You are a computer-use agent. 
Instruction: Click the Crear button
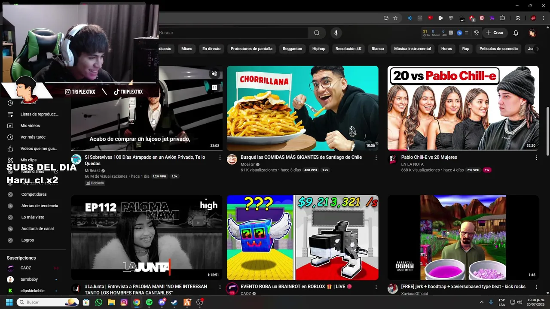pyautogui.click(x=495, y=33)
